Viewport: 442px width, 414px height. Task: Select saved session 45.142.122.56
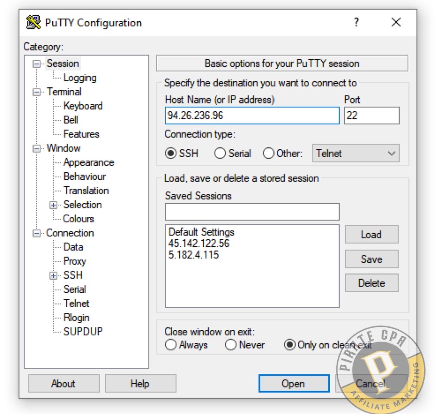pos(199,243)
